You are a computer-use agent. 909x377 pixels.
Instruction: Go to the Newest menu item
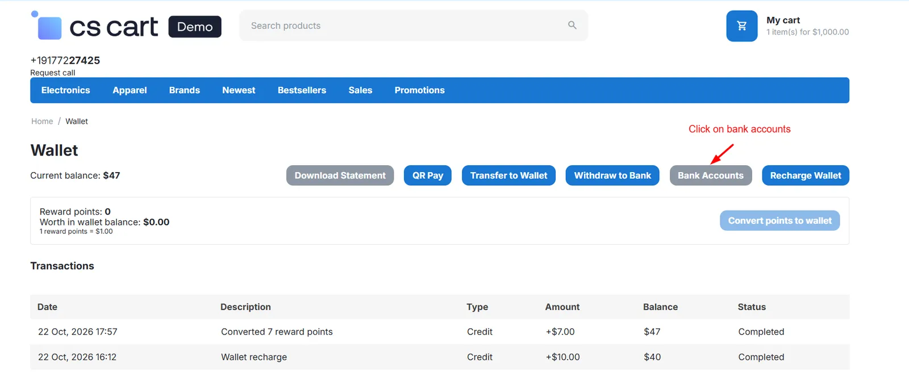coord(239,90)
